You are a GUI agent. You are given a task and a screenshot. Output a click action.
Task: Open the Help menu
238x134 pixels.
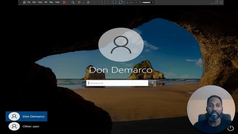57,2
